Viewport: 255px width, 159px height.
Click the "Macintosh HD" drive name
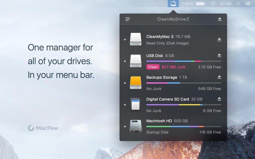click(x=159, y=121)
